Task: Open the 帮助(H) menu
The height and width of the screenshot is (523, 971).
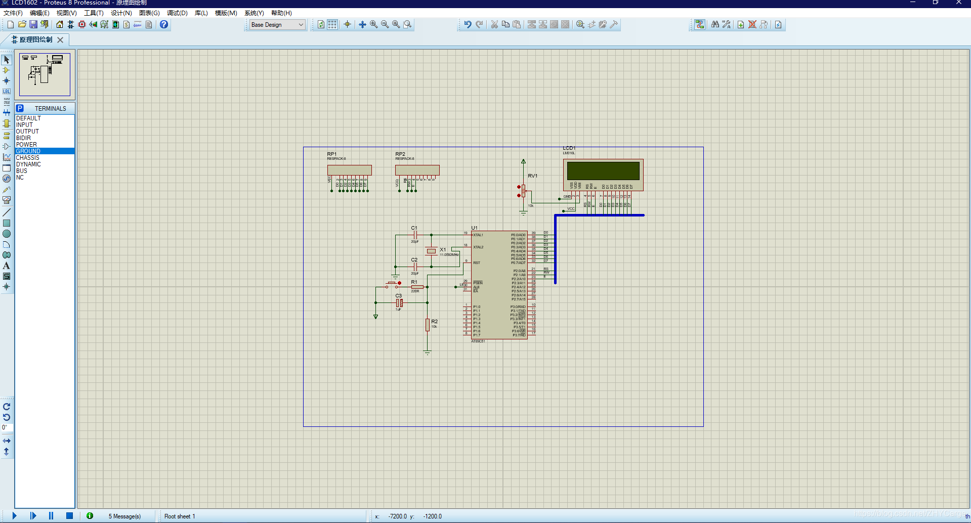Action: (x=281, y=13)
